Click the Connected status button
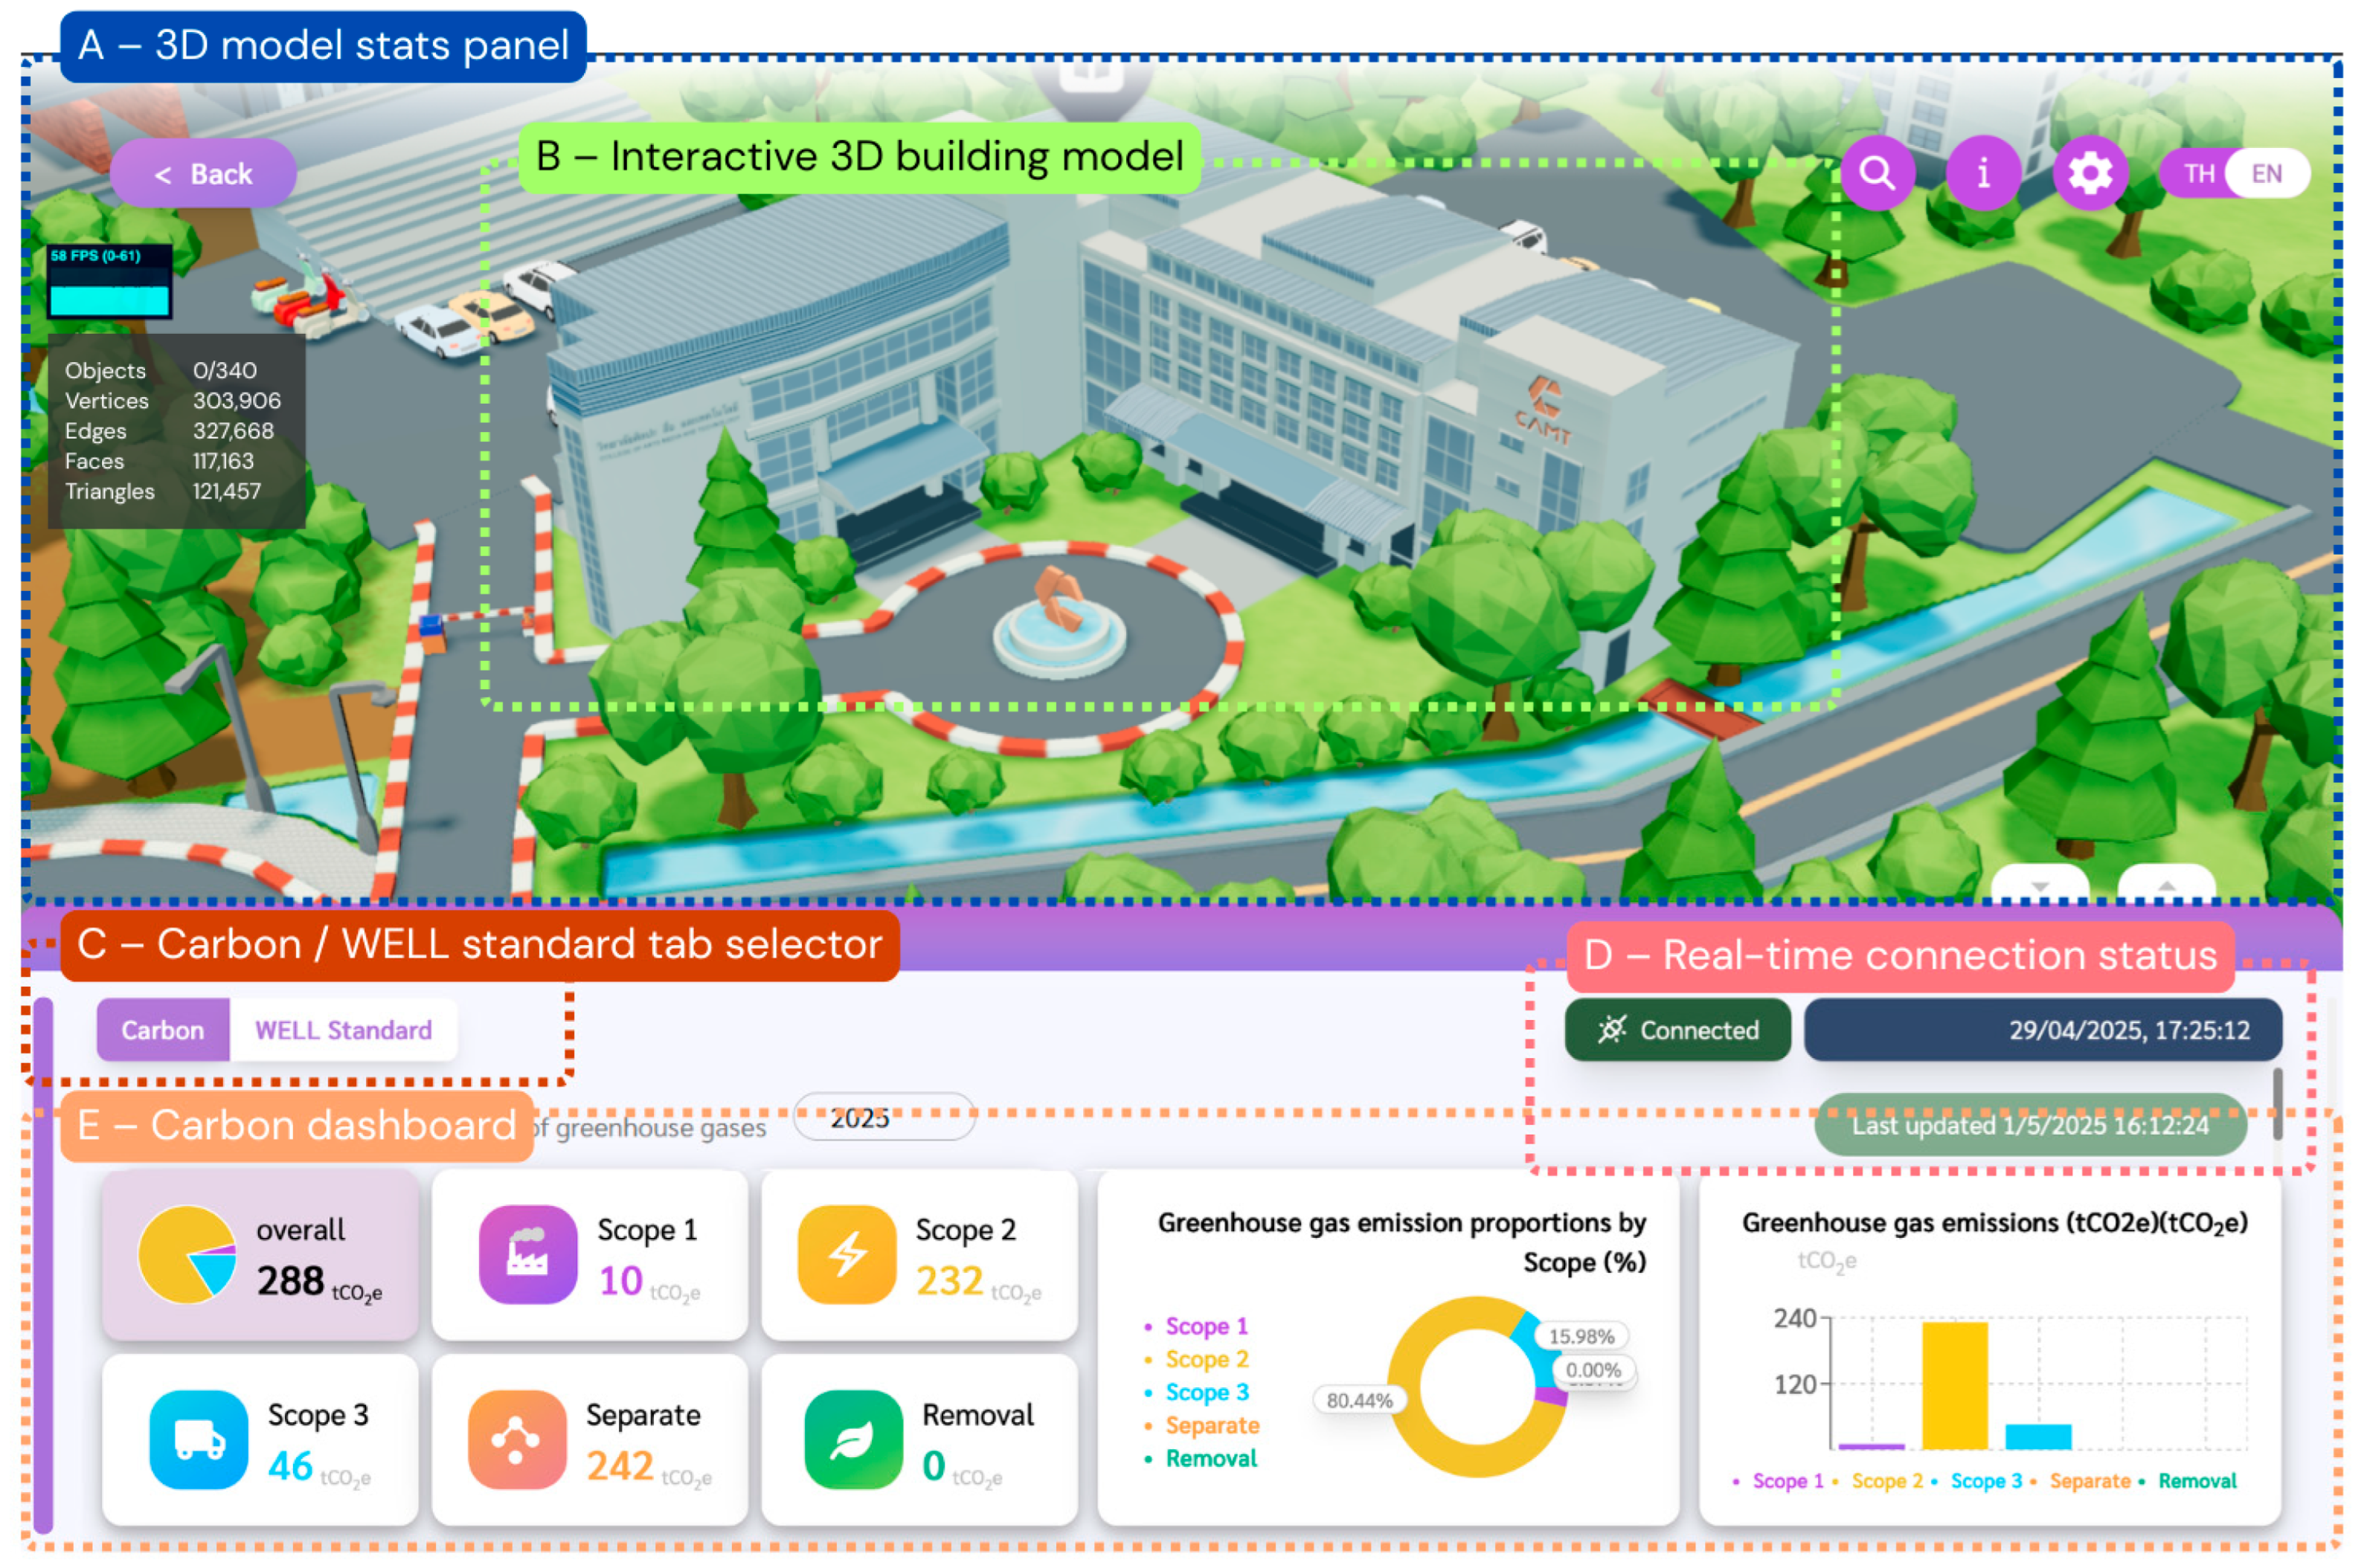 point(1677,1030)
